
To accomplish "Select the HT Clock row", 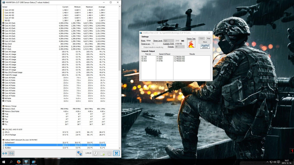I will coord(54,49).
